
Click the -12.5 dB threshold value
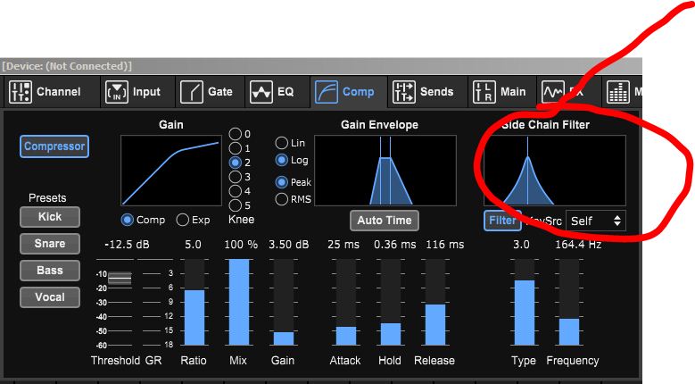tap(128, 245)
